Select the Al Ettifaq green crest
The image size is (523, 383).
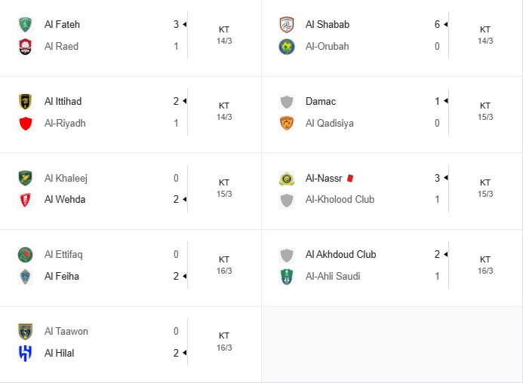point(26,255)
